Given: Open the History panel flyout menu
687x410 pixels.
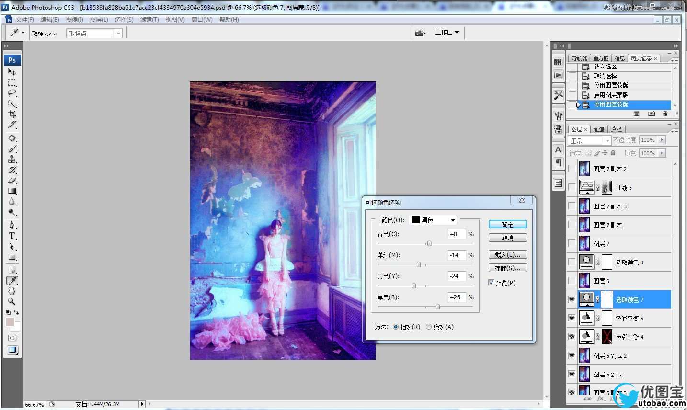Looking at the screenshot, I should point(675,61).
